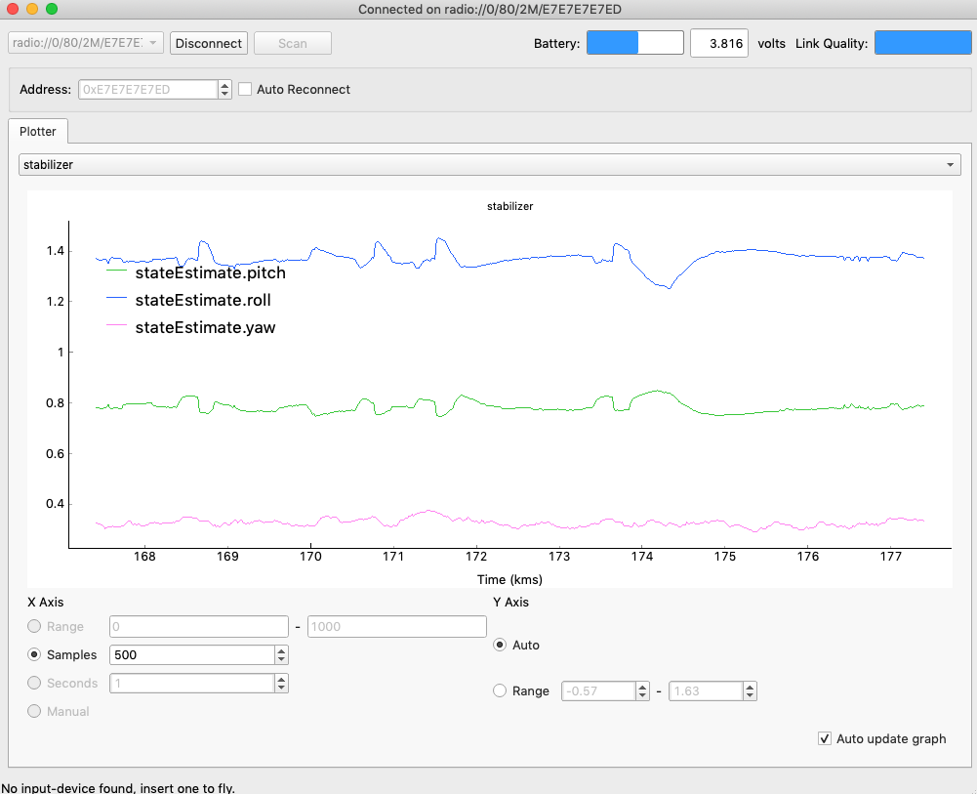Click the Address field stepper arrows
977x794 pixels.
click(x=225, y=90)
